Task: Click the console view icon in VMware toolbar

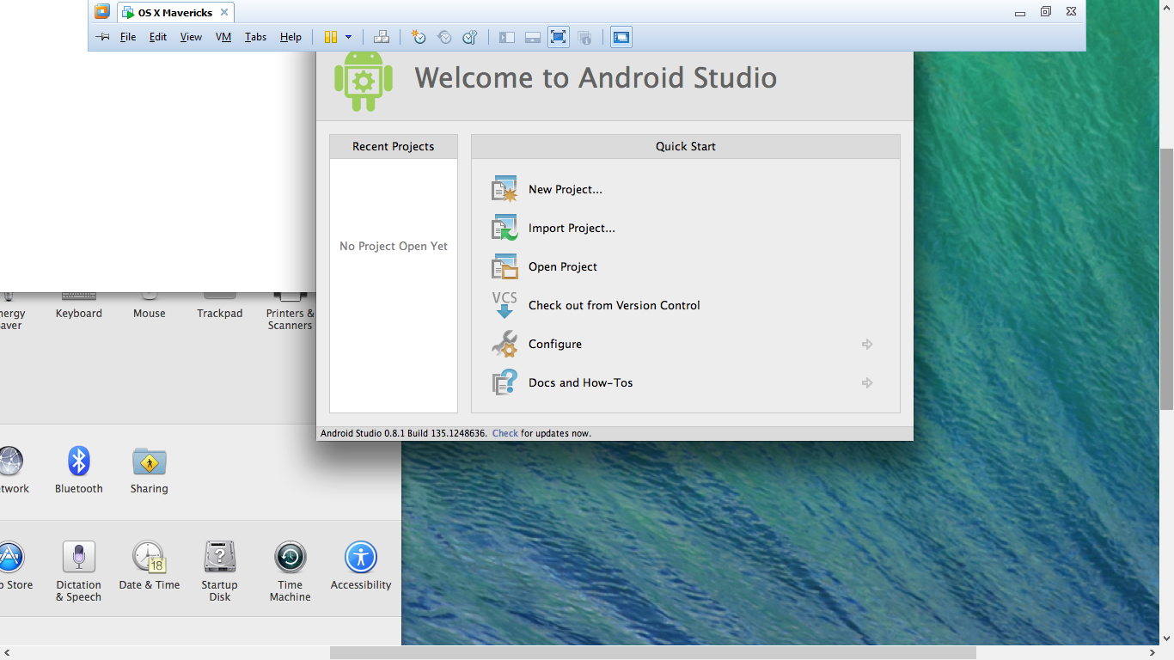Action: tap(621, 37)
